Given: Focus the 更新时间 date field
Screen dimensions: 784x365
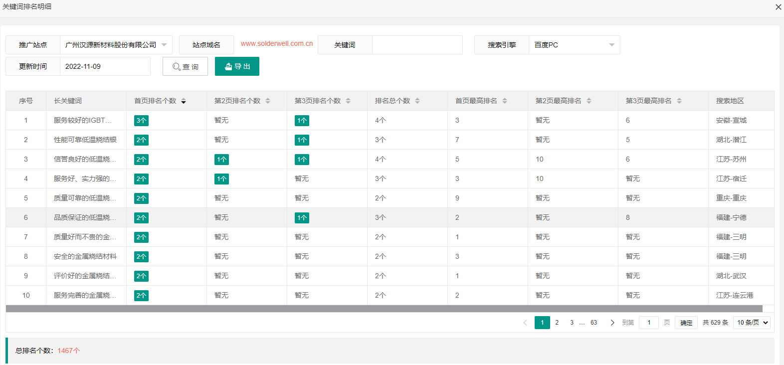Looking at the screenshot, I should [x=105, y=66].
